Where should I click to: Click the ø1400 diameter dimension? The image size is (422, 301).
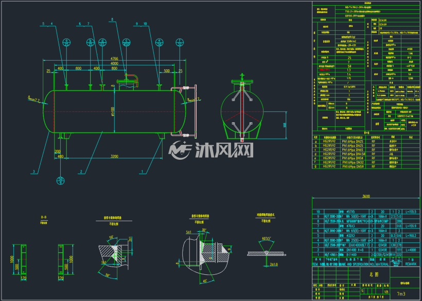point(113,112)
